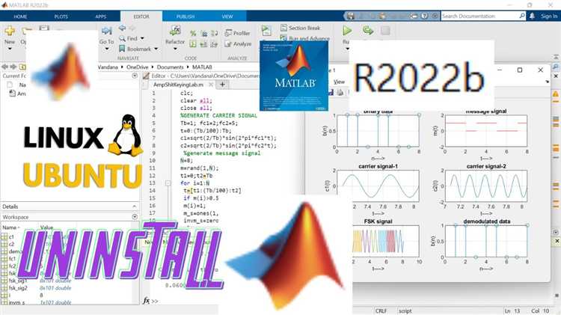Expand the Run dropdown arrow
The image size is (561, 315).
[347, 49]
